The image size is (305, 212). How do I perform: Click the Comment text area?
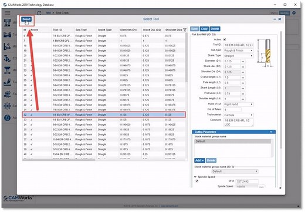(238, 123)
